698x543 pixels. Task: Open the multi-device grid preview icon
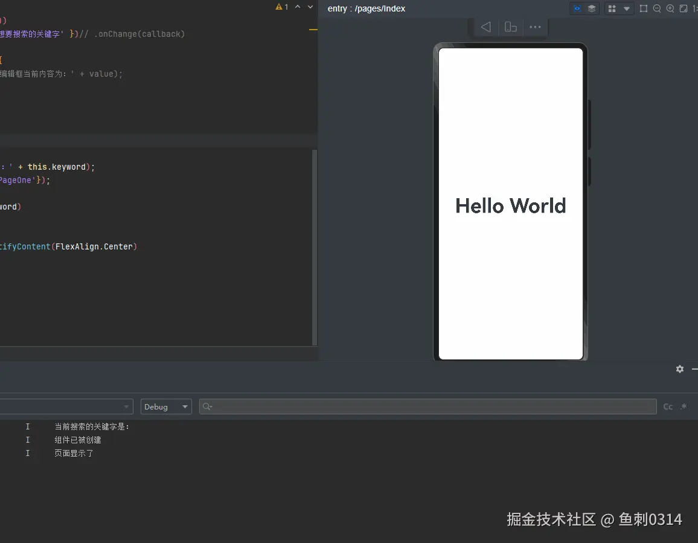pyautogui.click(x=612, y=8)
